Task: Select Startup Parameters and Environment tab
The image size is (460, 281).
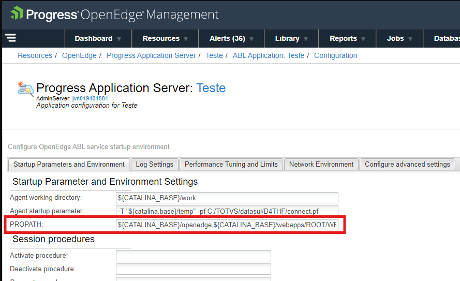Action: click(69, 164)
